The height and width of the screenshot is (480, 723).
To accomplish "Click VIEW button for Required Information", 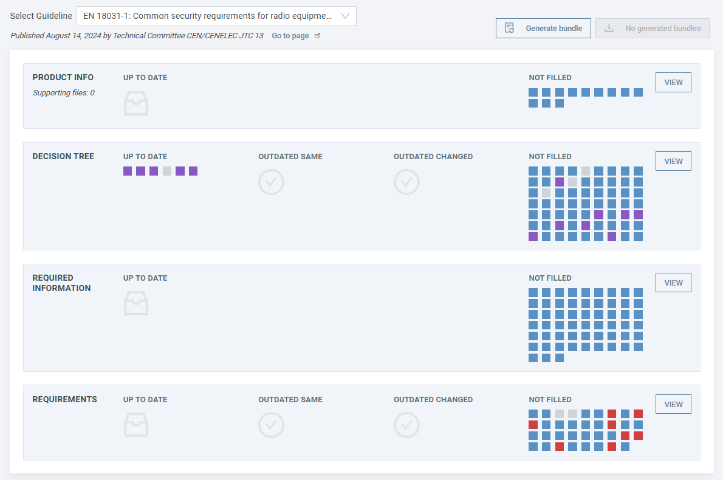I will pos(673,283).
